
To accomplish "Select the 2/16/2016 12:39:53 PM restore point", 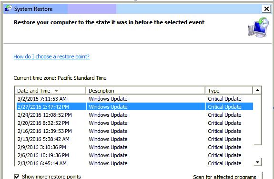I will [134, 131].
